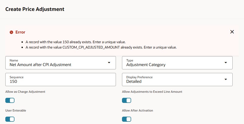The height and width of the screenshot is (124, 244).
Task: Click the User Enterable label
Action: (x=16, y=111)
